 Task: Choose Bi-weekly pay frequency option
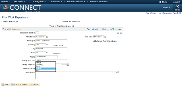[x=45, y=65]
